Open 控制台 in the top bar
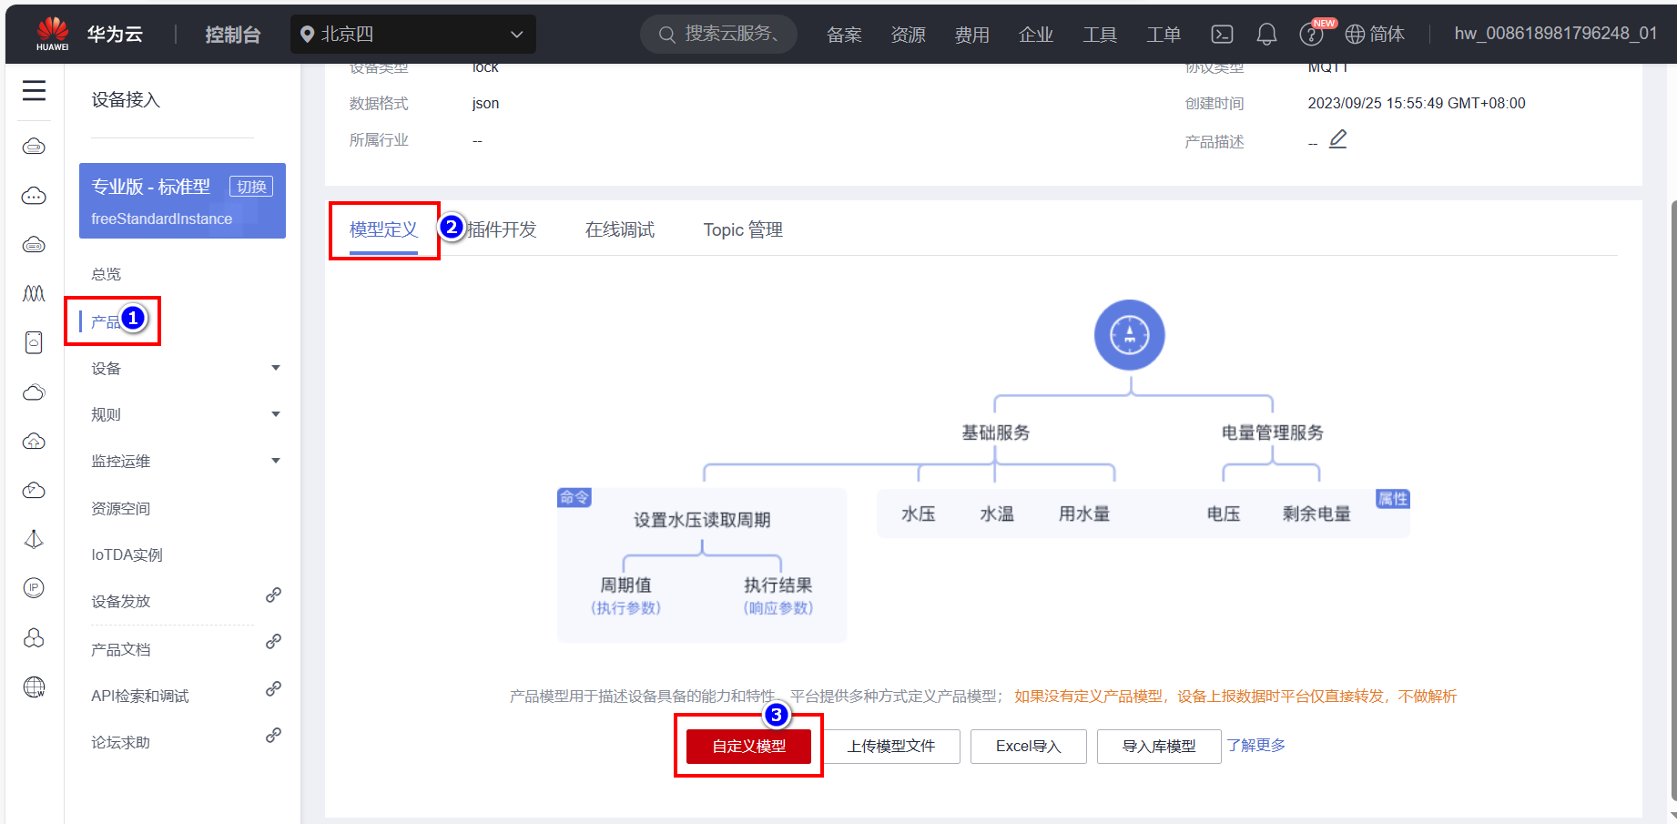 click(233, 35)
